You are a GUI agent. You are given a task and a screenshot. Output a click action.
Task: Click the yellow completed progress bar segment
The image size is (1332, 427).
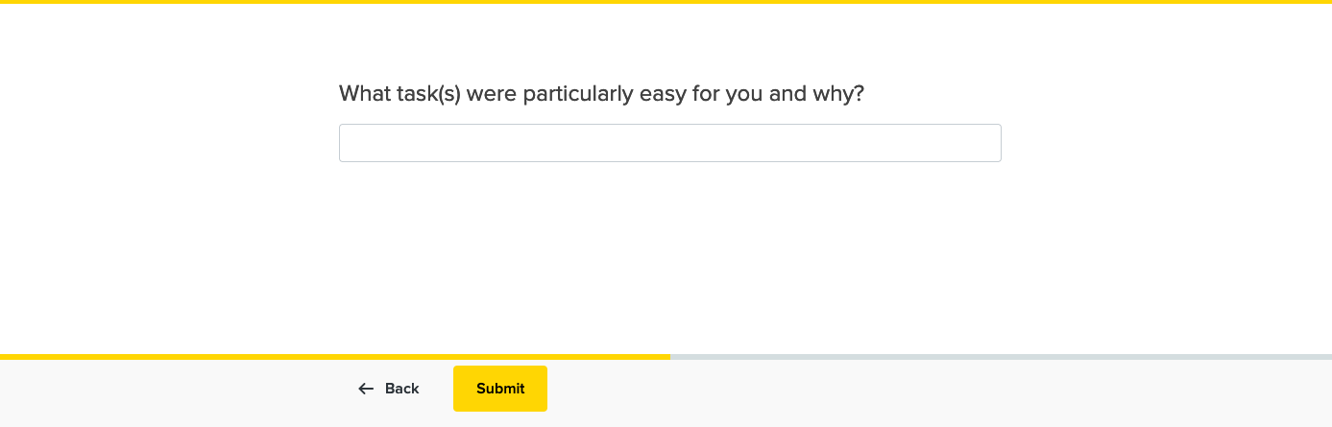[x=334, y=357]
